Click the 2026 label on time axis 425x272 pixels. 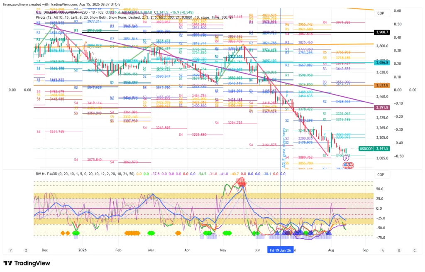pyautogui.click(x=83, y=250)
